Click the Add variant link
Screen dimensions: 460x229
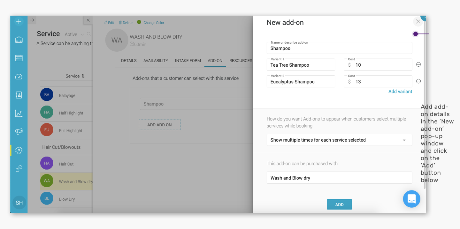pyautogui.click(x=400, y=92)
